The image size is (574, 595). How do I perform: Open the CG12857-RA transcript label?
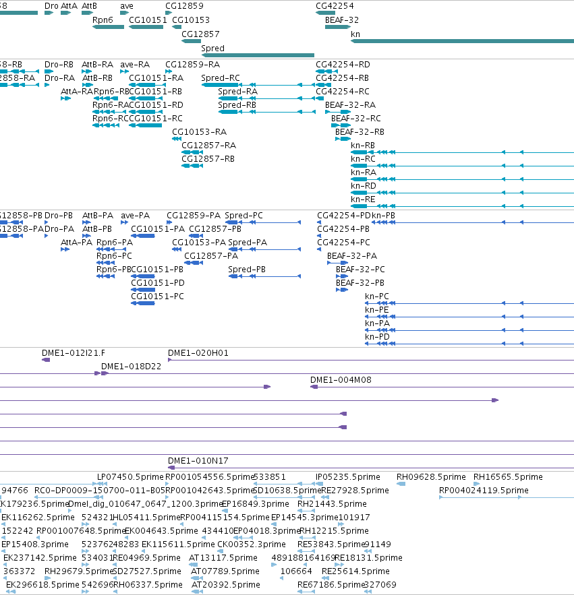click(208, 146)
